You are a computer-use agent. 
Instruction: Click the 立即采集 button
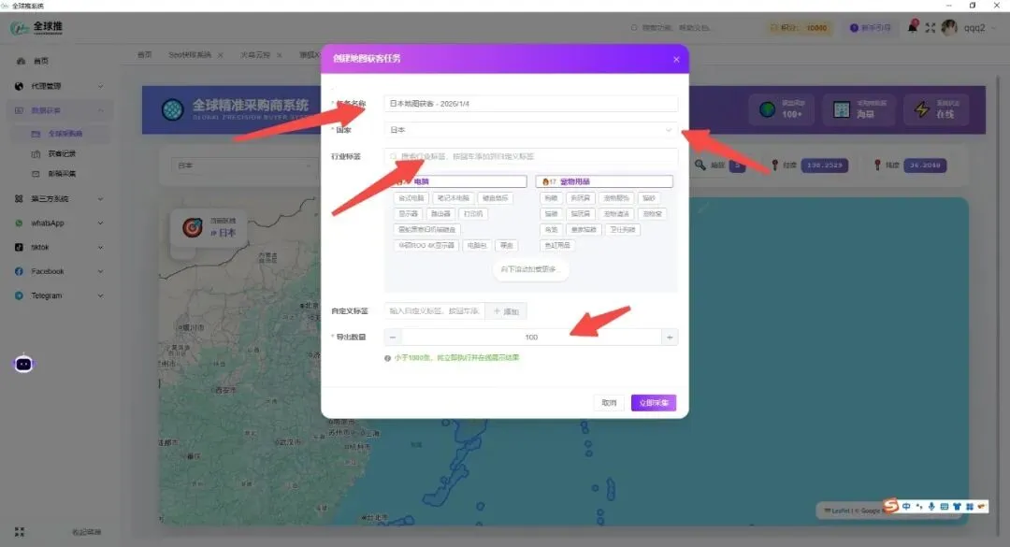coord(653,403)
